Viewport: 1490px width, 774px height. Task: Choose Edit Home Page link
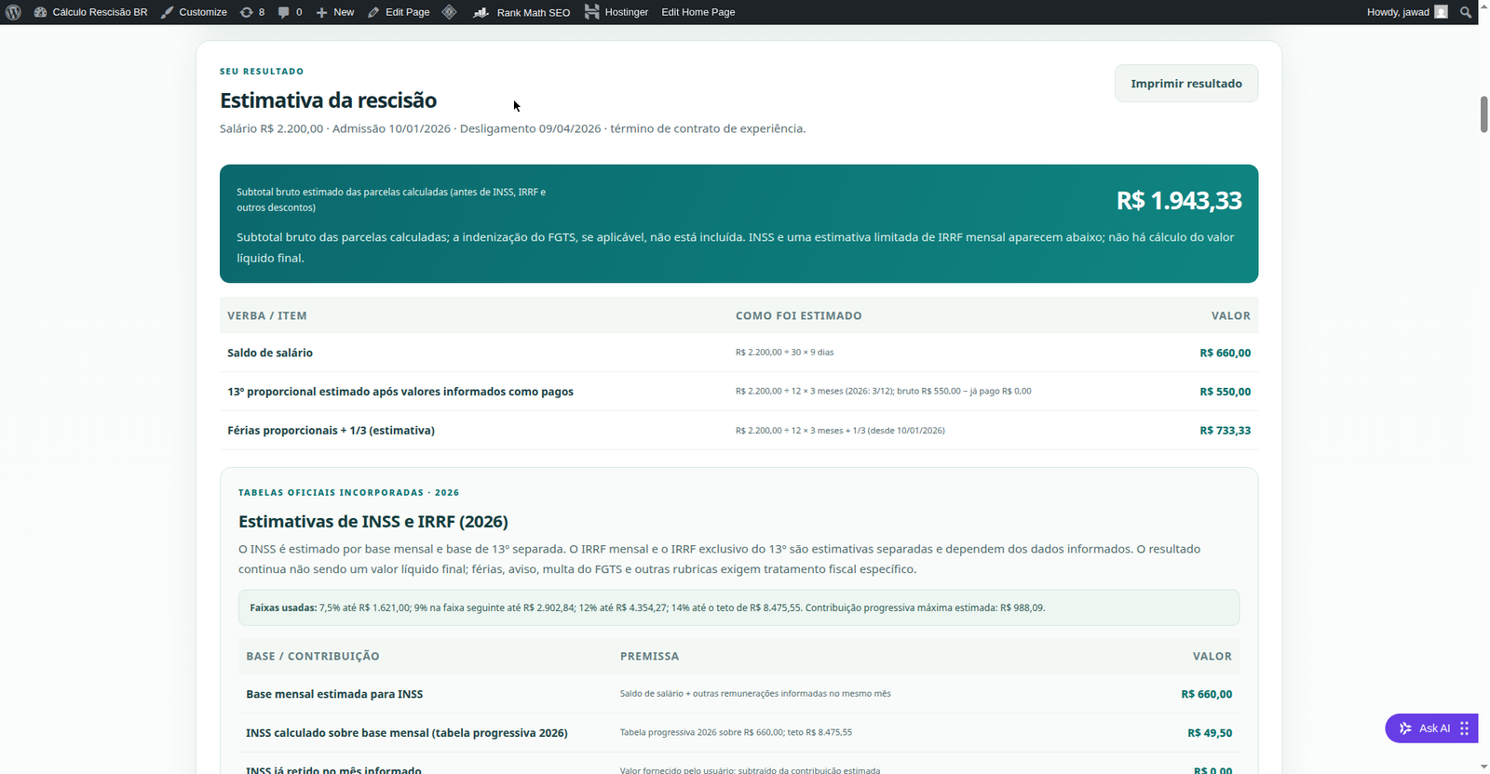click(698, 12)
